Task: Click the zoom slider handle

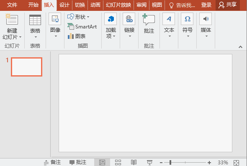Action: click(x=170, y=162)
